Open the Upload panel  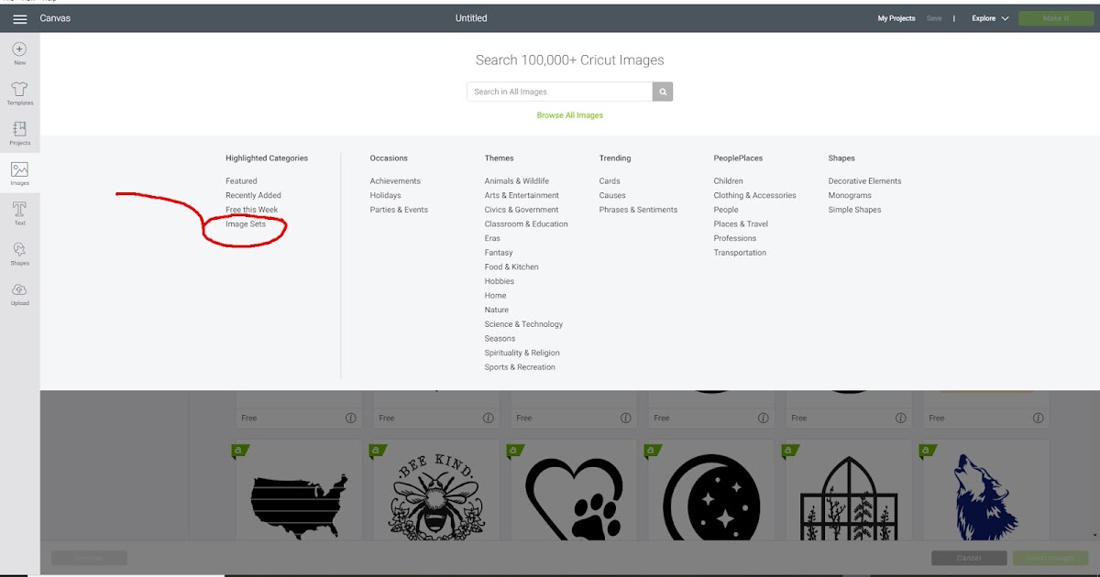18,291
